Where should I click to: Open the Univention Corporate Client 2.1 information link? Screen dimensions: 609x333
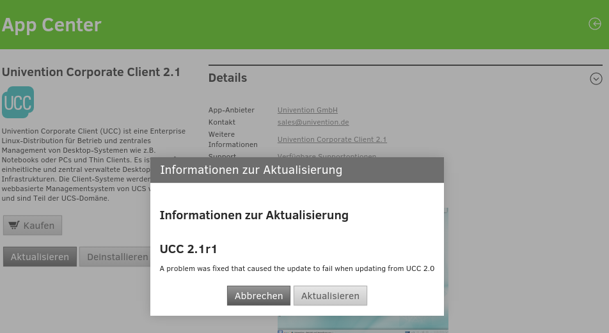coord(331,139)
